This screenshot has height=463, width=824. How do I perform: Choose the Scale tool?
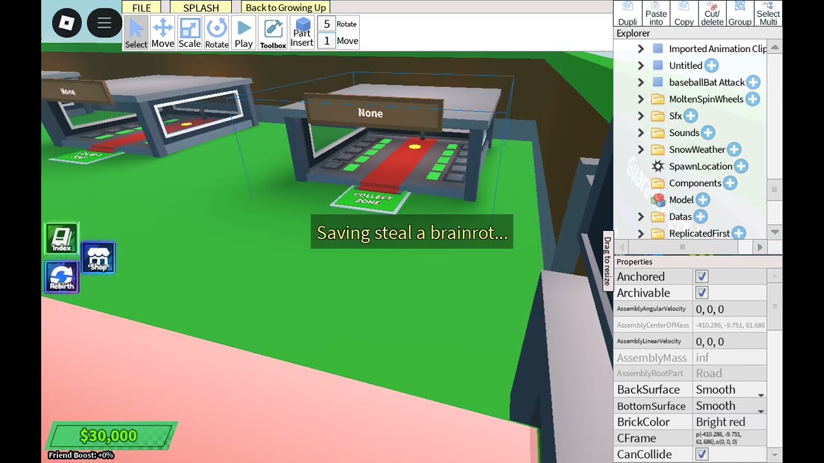tap(189, 33)
